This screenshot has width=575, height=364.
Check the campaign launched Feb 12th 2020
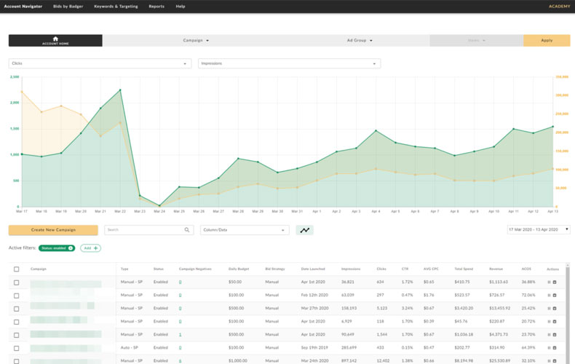pyautogui.click(x=17, y=296)
